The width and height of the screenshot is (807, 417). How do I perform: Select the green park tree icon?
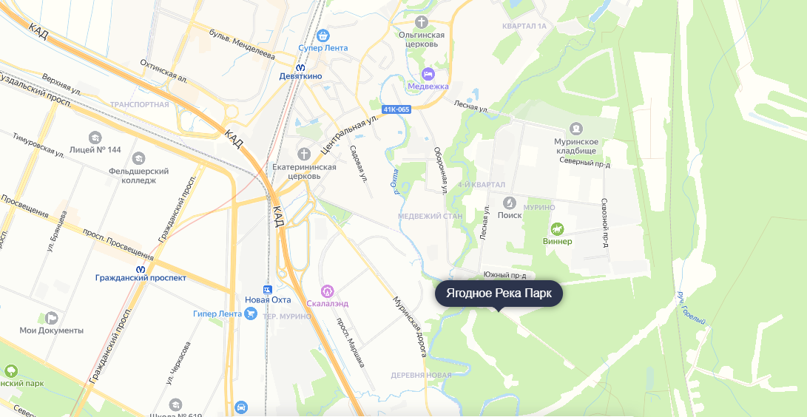11,371
